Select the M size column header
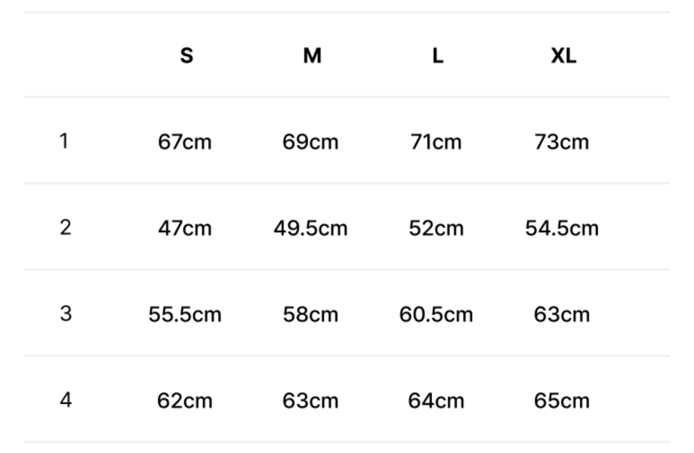The image size is (694, 453). (x=312, y=56)
